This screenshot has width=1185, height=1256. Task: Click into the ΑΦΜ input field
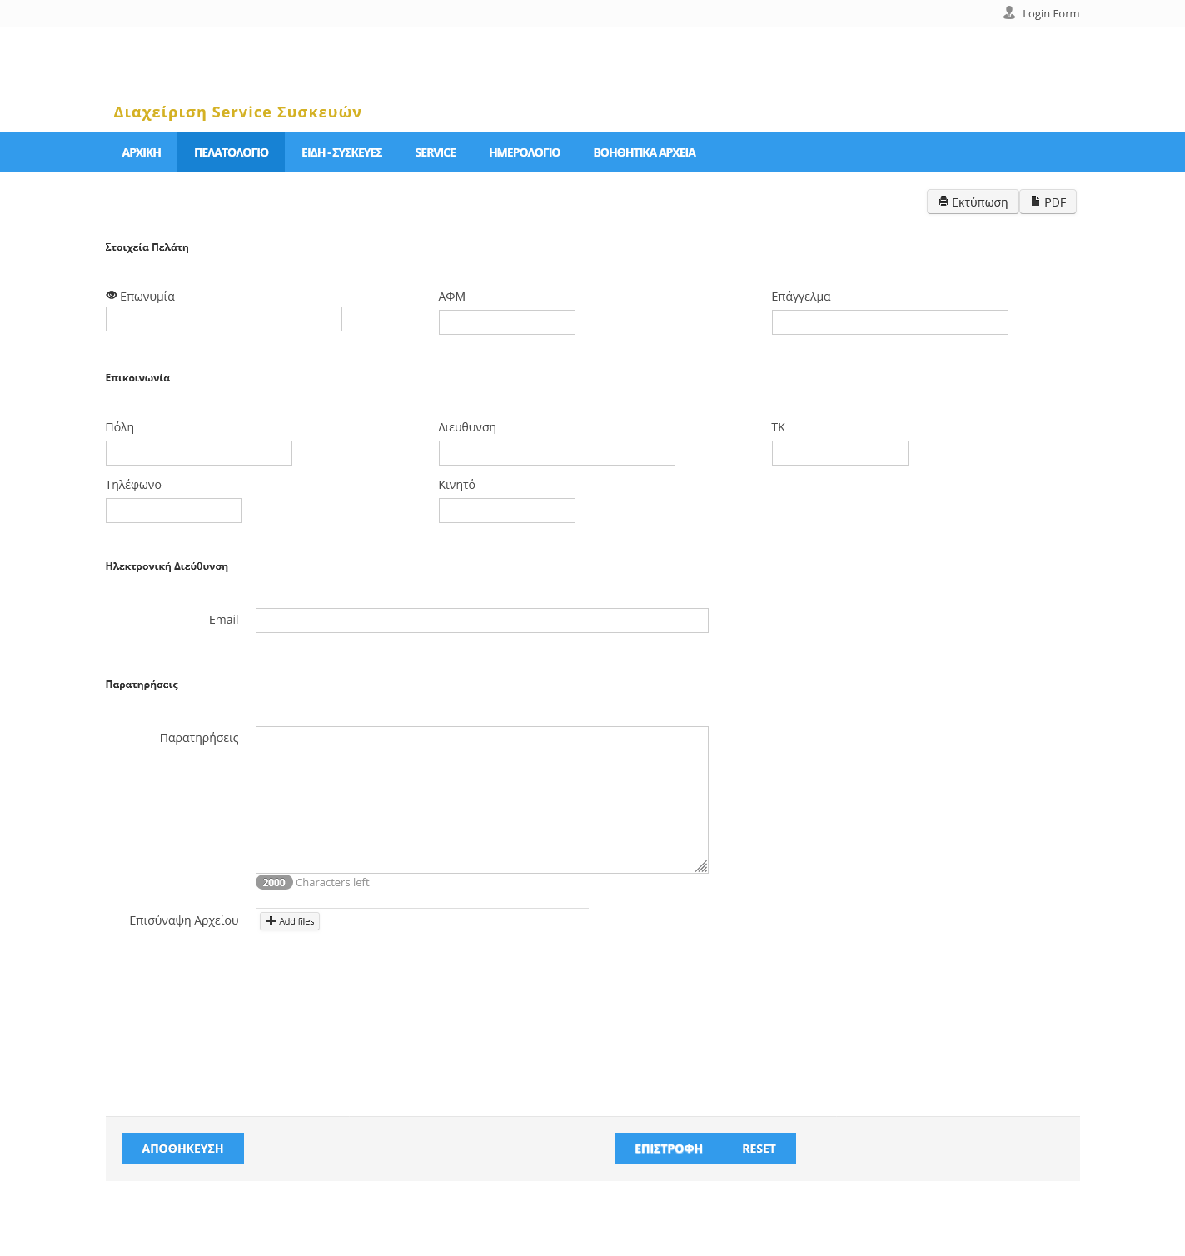[506, 322]
